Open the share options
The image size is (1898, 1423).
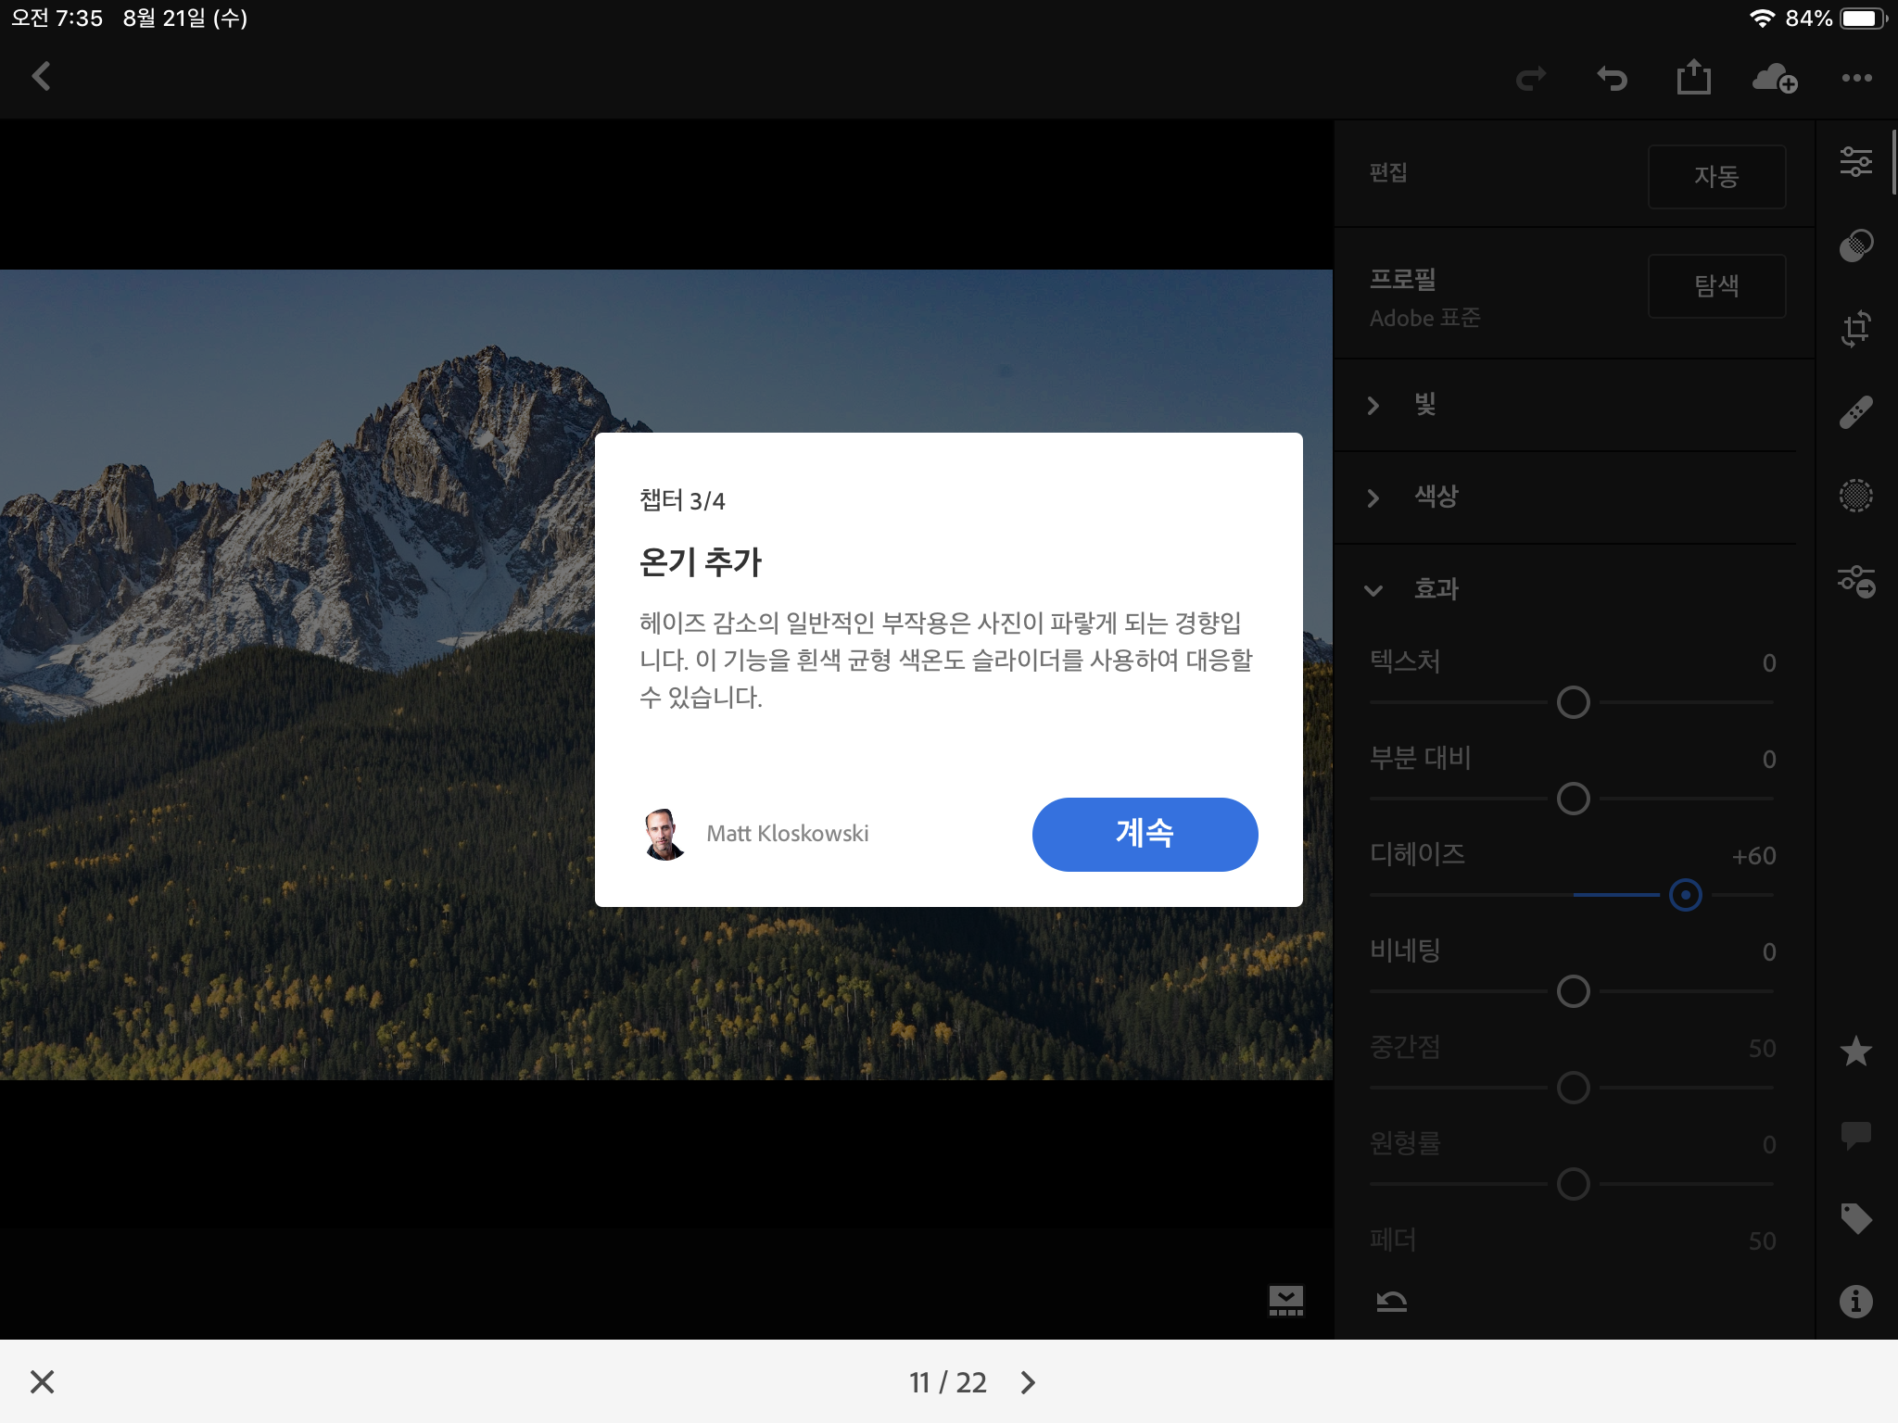pyautogui.click(x=1694, y=78)
